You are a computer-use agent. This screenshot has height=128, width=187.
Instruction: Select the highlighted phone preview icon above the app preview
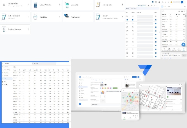(x=162, y=7)
